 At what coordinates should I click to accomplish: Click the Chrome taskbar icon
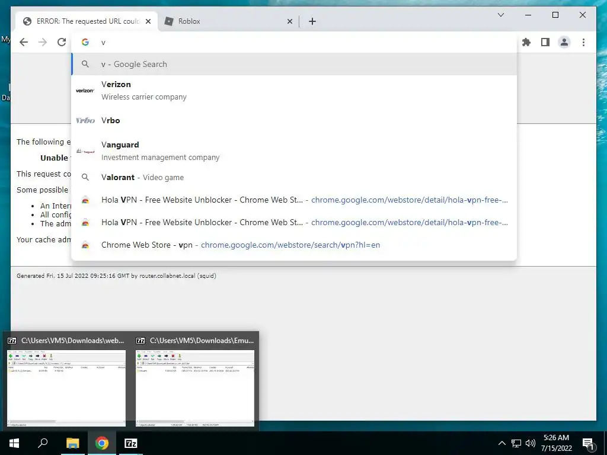point(102,443)
